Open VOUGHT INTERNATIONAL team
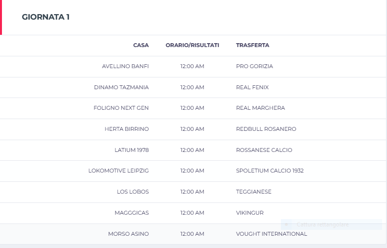387x248 pixels. tap(272, 234)
